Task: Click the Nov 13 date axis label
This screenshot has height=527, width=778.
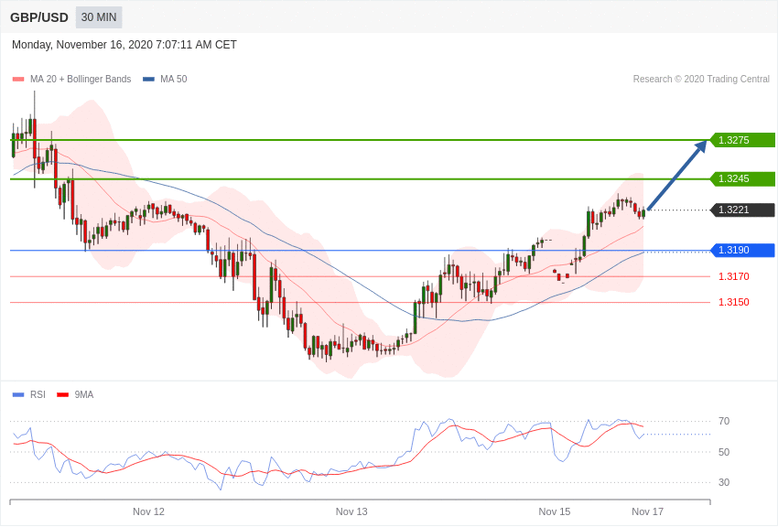Action: 351,511
